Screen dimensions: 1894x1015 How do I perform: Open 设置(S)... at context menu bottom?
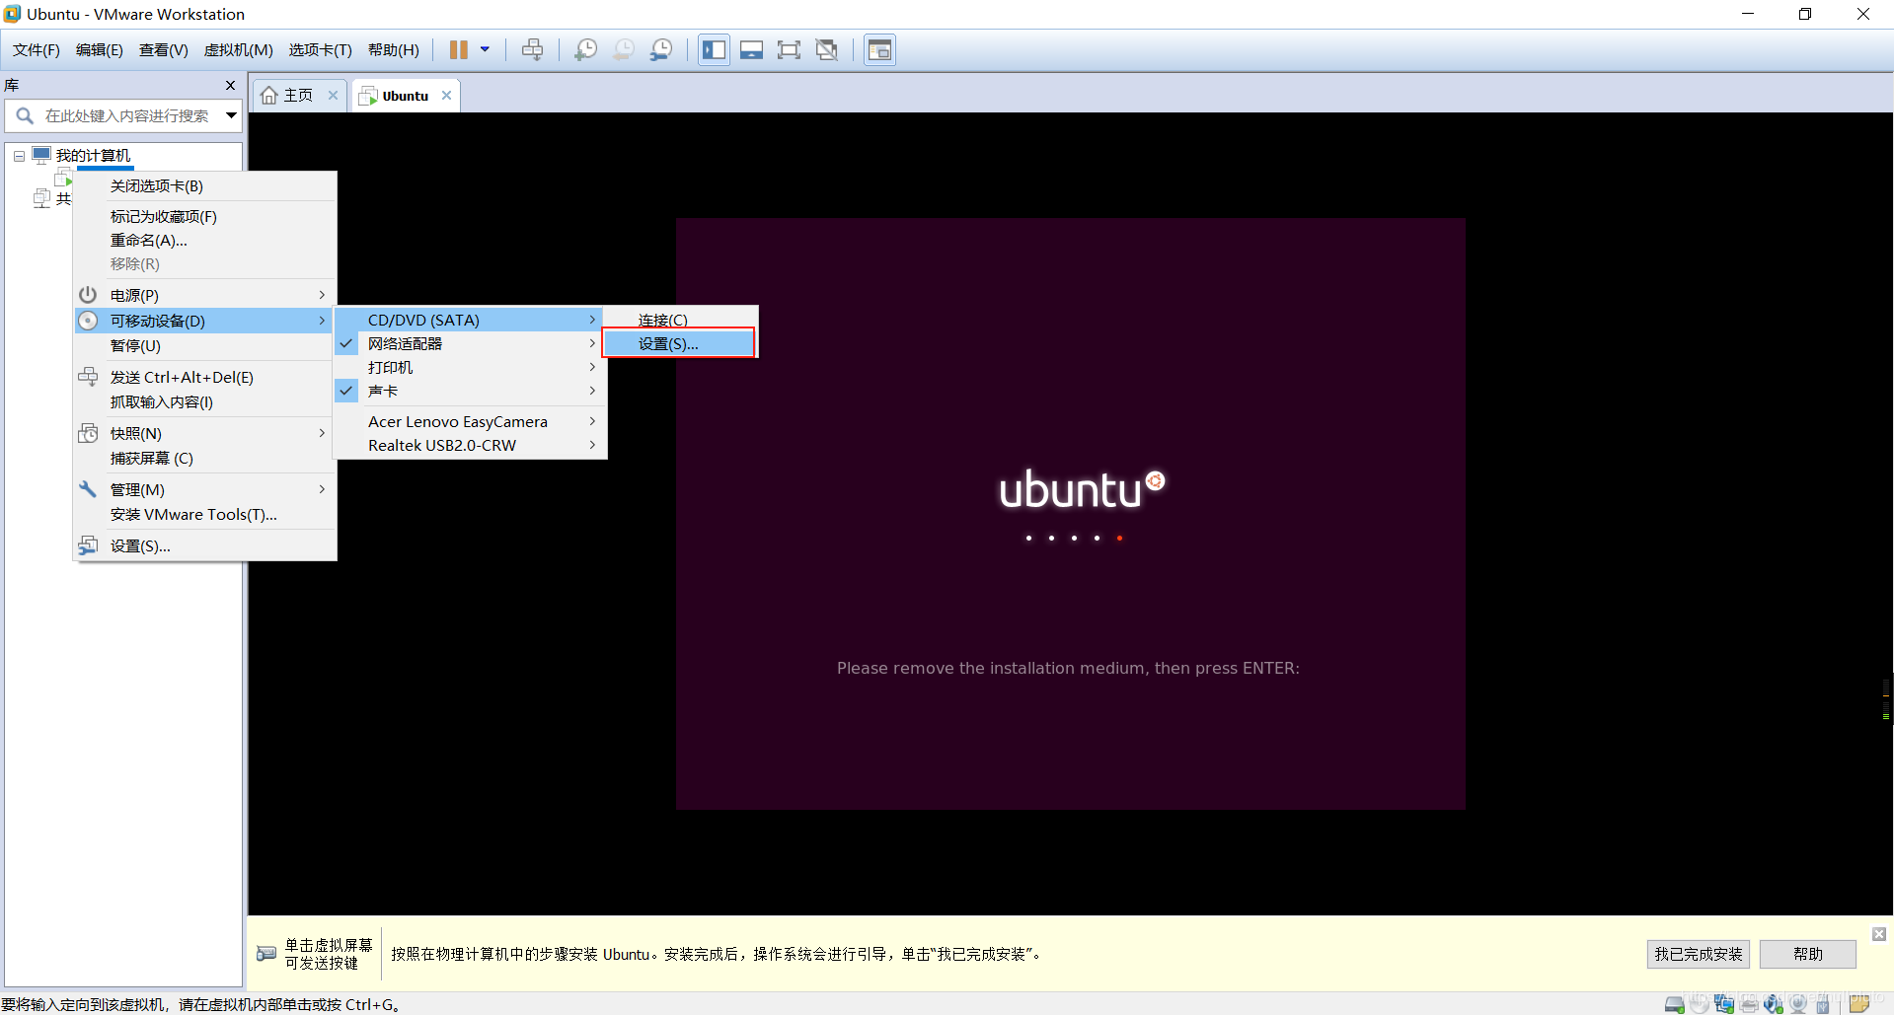tap(204, 545)
